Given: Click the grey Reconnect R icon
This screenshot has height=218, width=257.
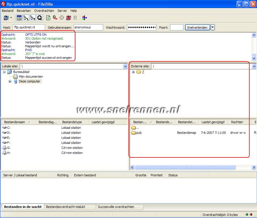Looking at the screenshot, I should [75, 18].
